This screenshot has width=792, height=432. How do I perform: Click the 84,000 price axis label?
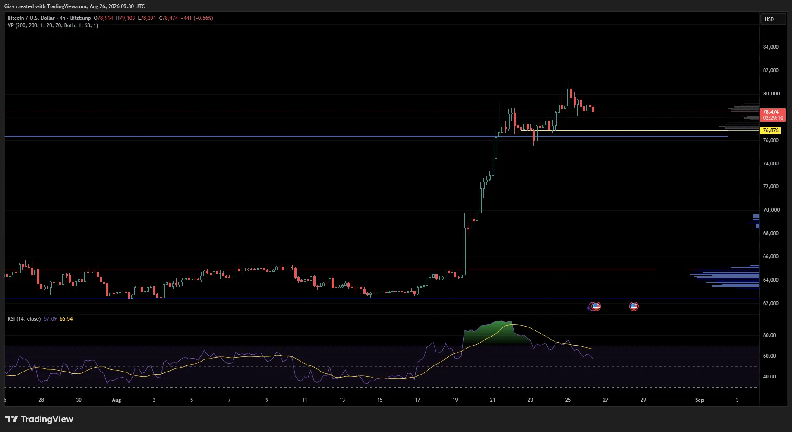tap(771, 47)
